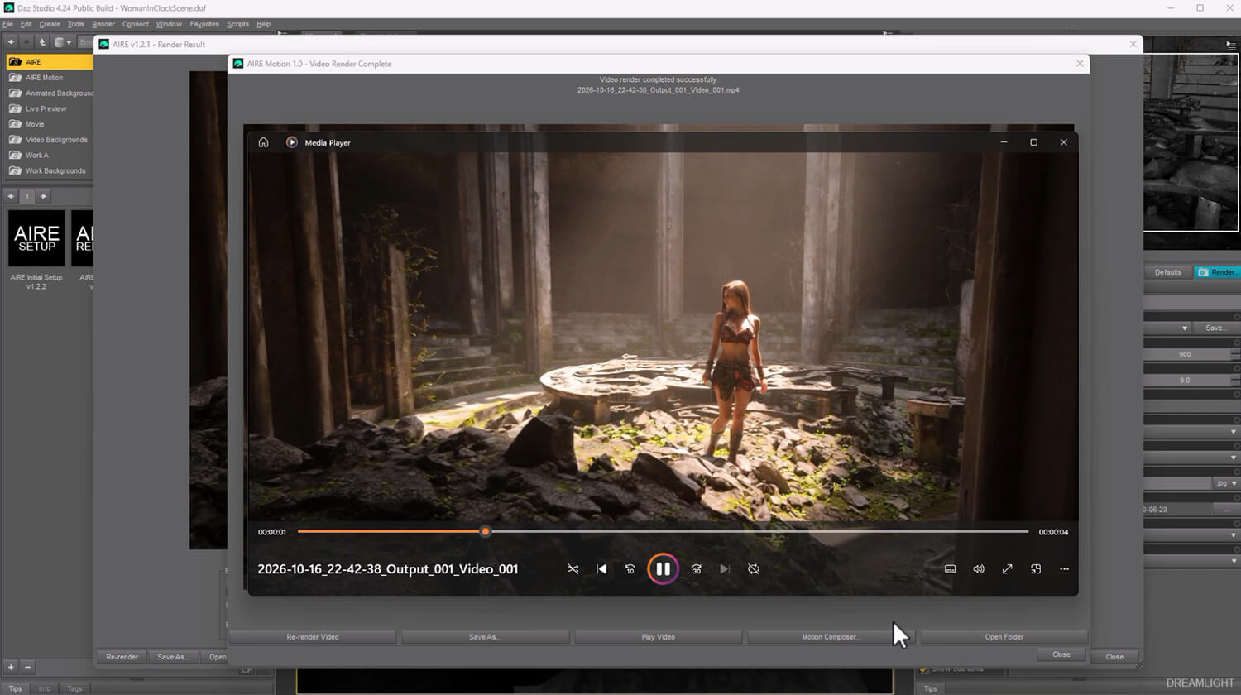Open the Scripts menu
The image size is (1241, 695).
(x=237, y=24)
